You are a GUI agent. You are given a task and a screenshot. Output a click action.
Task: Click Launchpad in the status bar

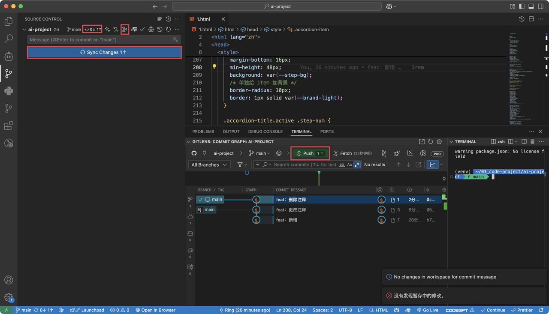click(x=87, y=310)
